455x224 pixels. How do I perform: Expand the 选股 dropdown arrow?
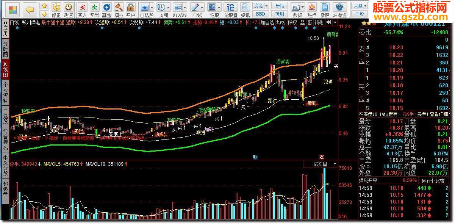click(x=220, y=7)
